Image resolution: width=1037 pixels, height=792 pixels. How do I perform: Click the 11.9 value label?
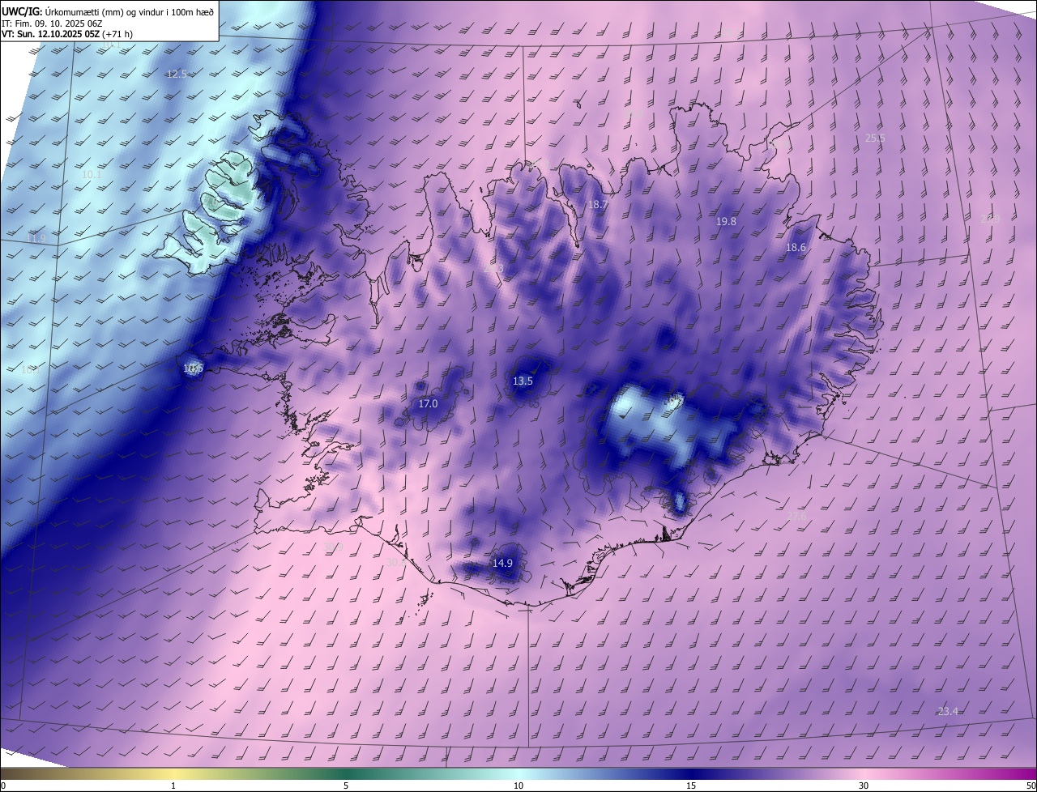click(36, 238)
